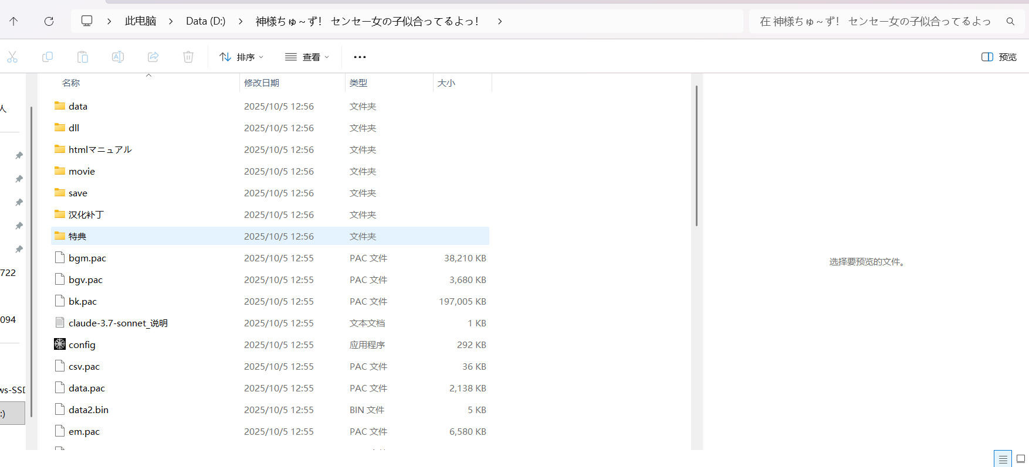The width and height of the screenshot is (1029, 467).
Task: Expand chevron after 此电脑 in address bar
Action: (171, 21)
